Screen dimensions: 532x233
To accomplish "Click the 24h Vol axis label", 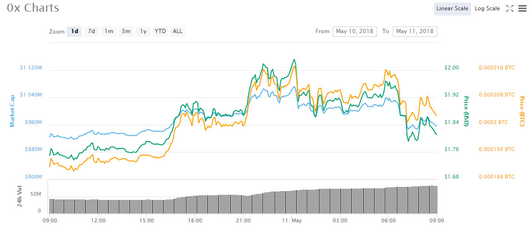I will coord(19,196).
